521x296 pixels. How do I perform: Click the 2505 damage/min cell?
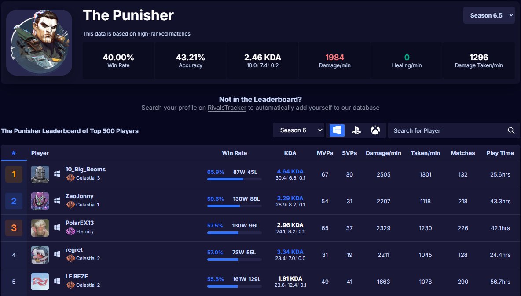pos(383,174)
